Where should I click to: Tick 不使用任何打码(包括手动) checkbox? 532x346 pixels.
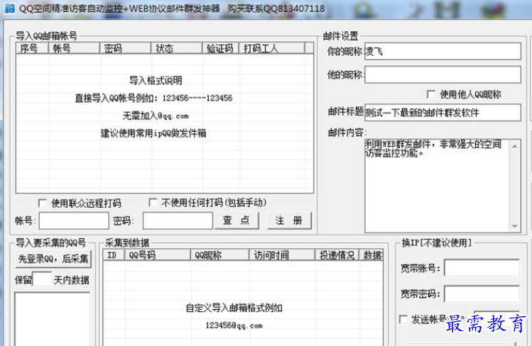tap(153, 203)
